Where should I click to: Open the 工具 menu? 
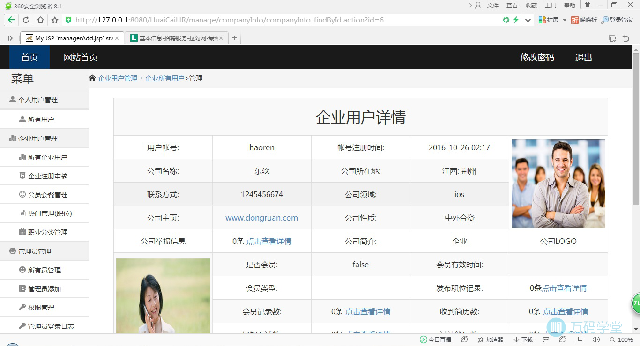pyautogui.click(x=551, y=6)
